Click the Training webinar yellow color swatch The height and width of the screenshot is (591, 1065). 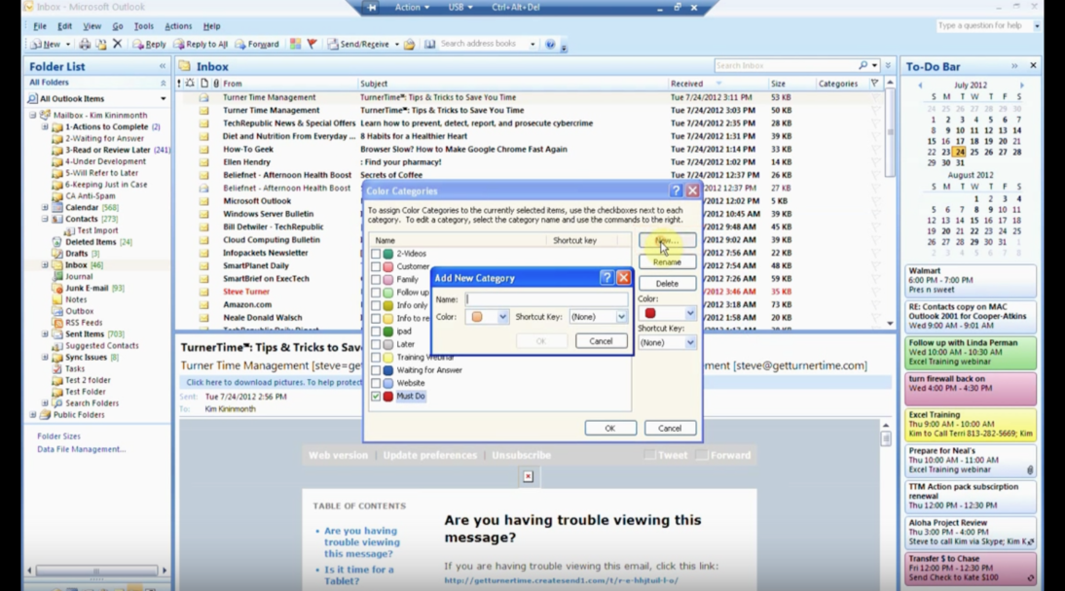click(x=387, y=357)
